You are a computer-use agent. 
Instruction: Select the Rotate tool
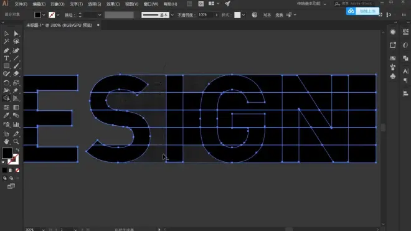[6, 83]
